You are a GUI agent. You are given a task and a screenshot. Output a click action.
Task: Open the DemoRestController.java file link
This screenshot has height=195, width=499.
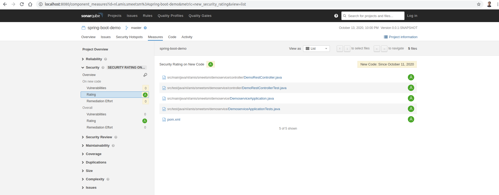263,78
